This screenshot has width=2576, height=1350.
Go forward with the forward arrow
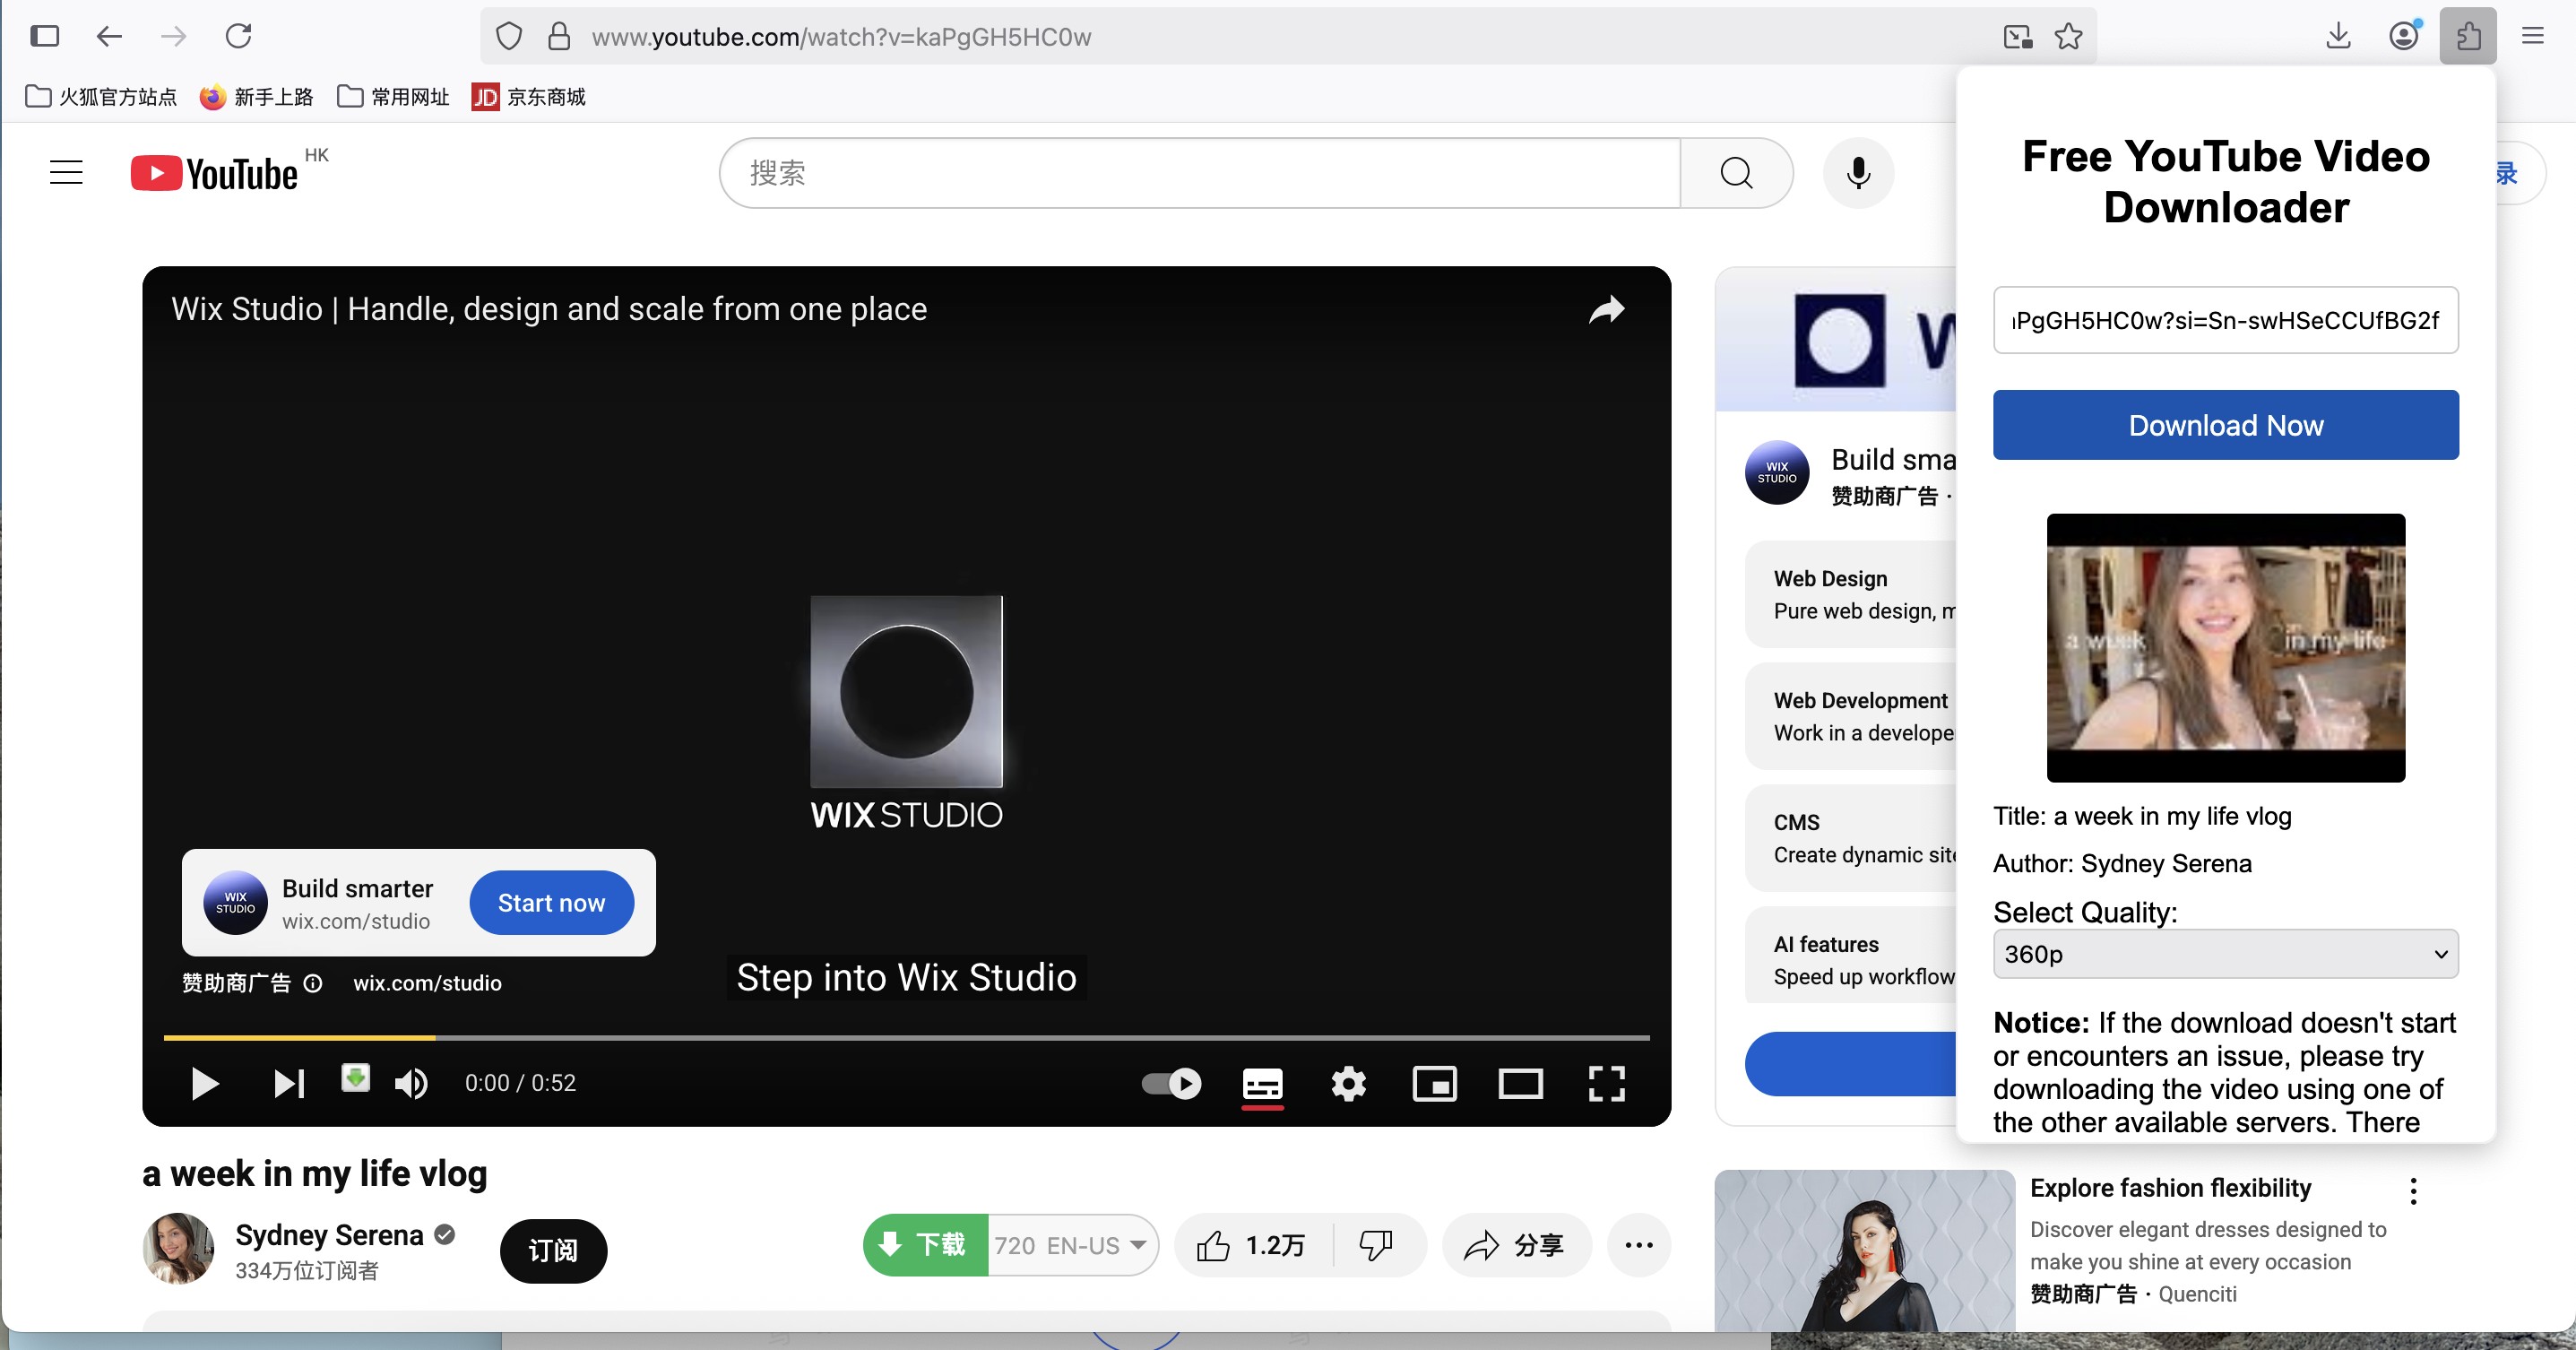tap(174, 37)
